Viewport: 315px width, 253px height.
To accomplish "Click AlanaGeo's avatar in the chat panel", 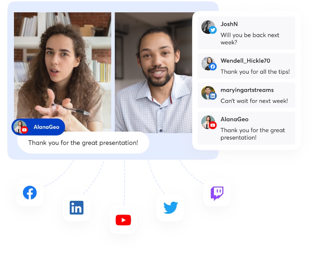I will tap(209, 122).
